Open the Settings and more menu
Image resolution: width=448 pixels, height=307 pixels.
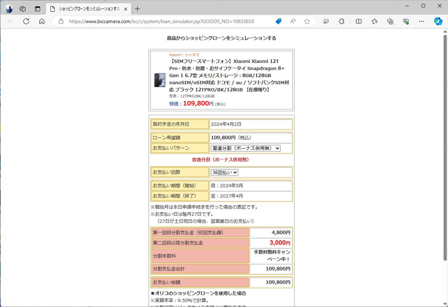tap(421, 21)
